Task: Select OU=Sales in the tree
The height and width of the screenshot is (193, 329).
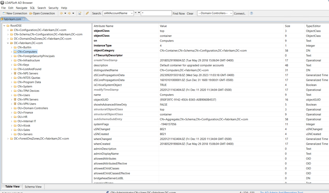Action: pos(24,130)
